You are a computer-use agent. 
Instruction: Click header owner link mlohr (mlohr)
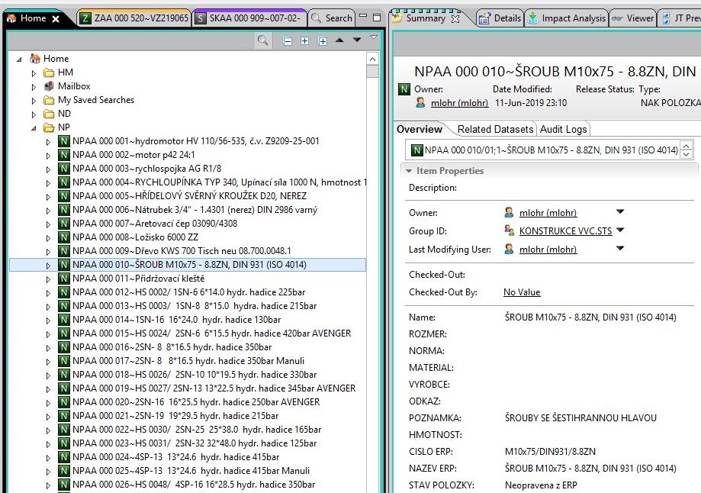click(459, 103)
